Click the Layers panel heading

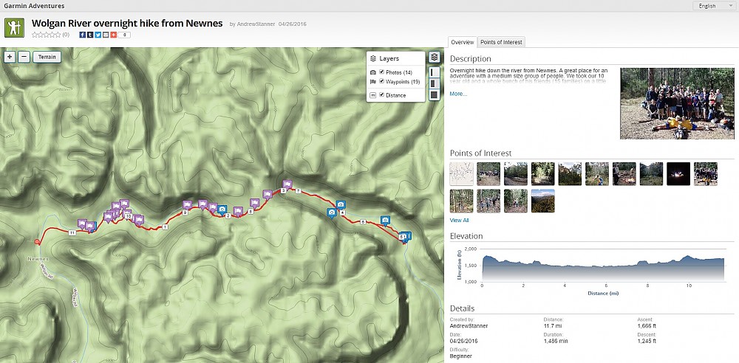pos(389,58)
